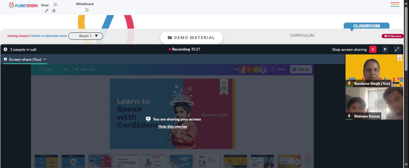Click the S collaborator avatar
The height and width of the screenshot is (168, 409).
click(x=249, y=69)
